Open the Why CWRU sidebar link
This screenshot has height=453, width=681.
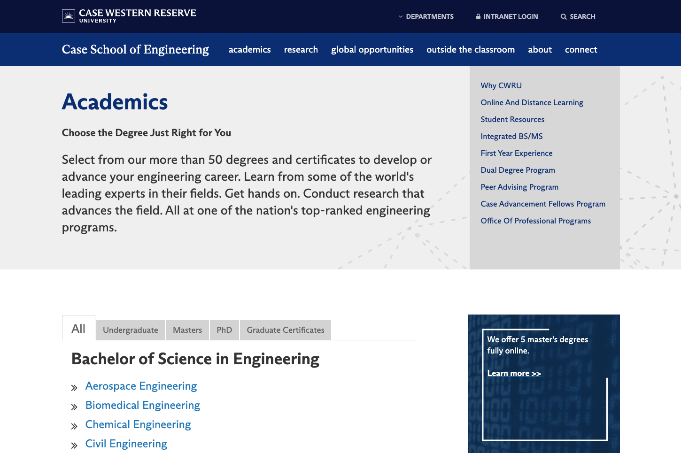coord(501,85)
